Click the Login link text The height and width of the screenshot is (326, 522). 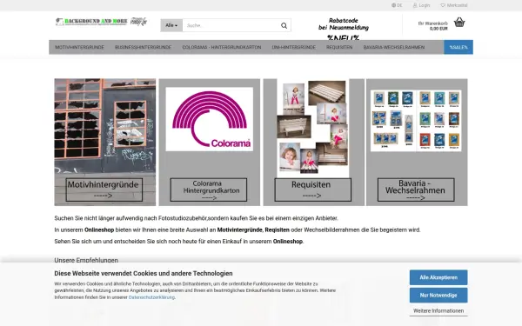click(425, 5)
